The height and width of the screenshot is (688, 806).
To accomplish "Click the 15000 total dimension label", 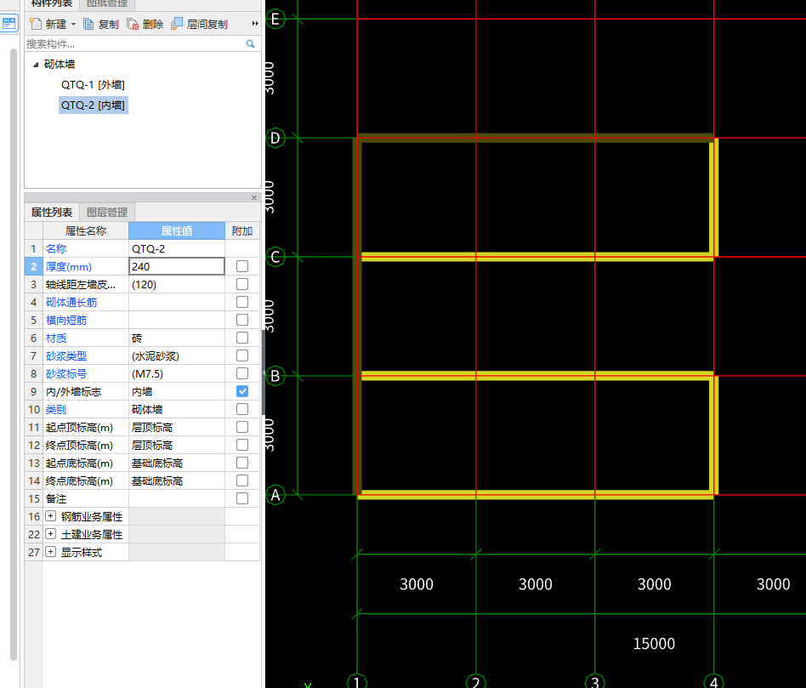I will coord(654,644).
